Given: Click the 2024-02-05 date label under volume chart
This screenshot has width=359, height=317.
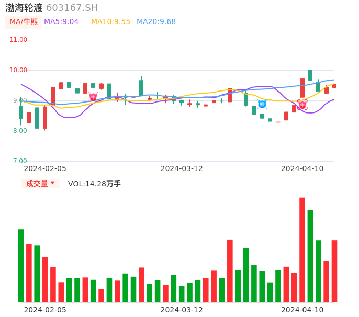Looking at the screenshot, I should (45, 310).
